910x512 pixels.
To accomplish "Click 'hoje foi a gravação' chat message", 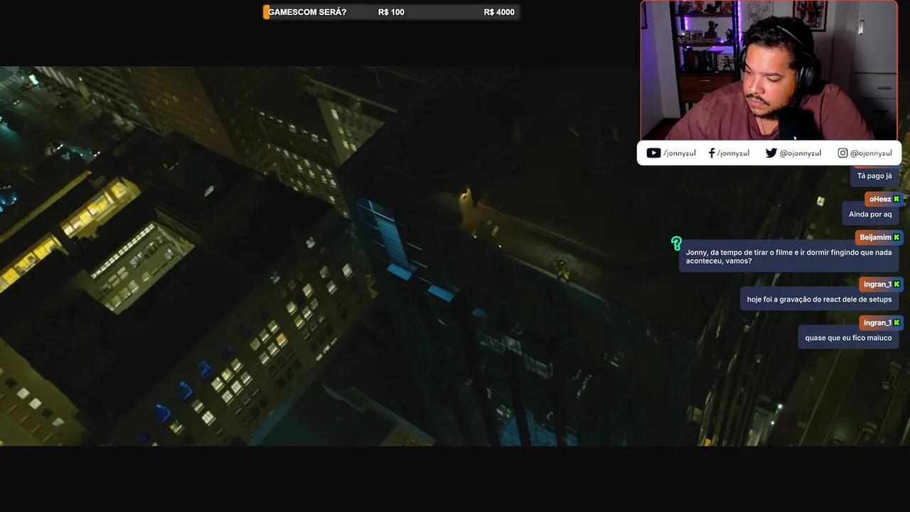I will point(819,299).
